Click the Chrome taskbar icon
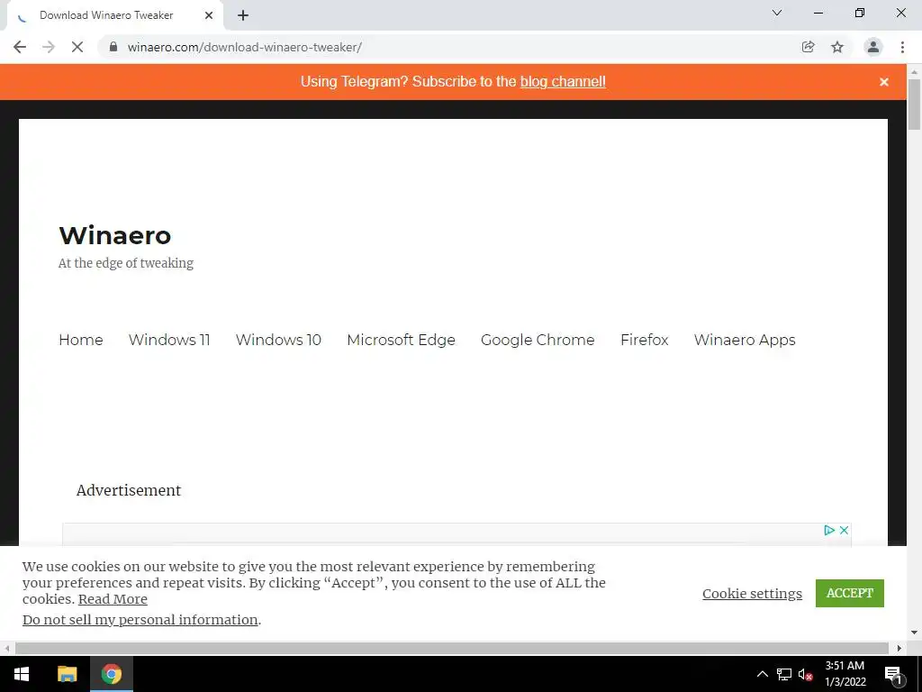922x692 pixels. [111, 674]
